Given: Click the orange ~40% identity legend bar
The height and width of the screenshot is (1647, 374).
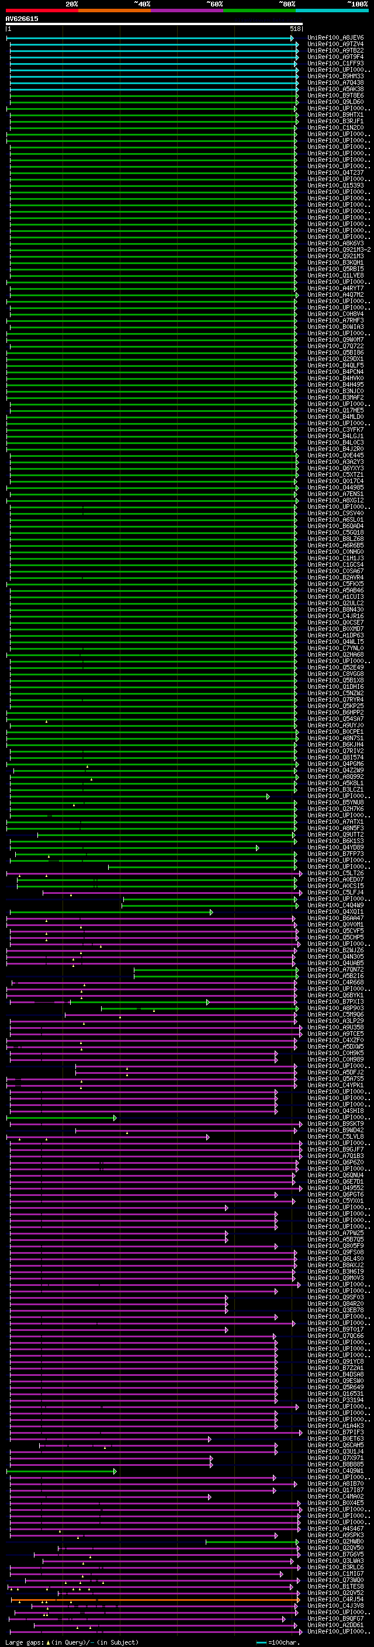Looking at the screenshot, I should click(x=115, y=11).
